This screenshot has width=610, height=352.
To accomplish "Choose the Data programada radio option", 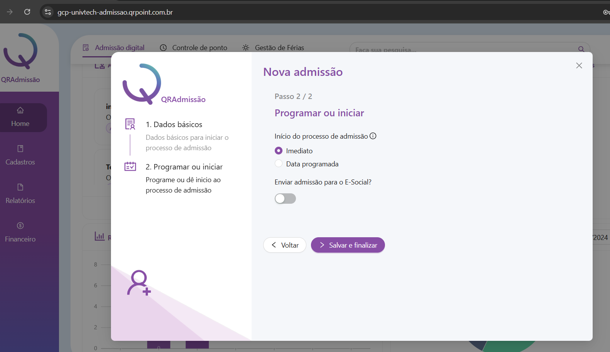I will tap(279, 164).
